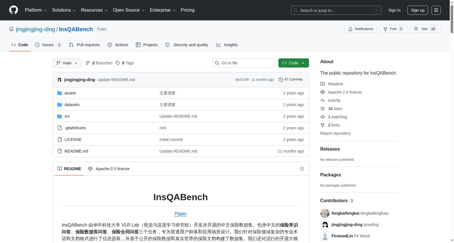Viewport: 454px width, 243px height.
Task: Click the README.md file icon
Action: 60,151
